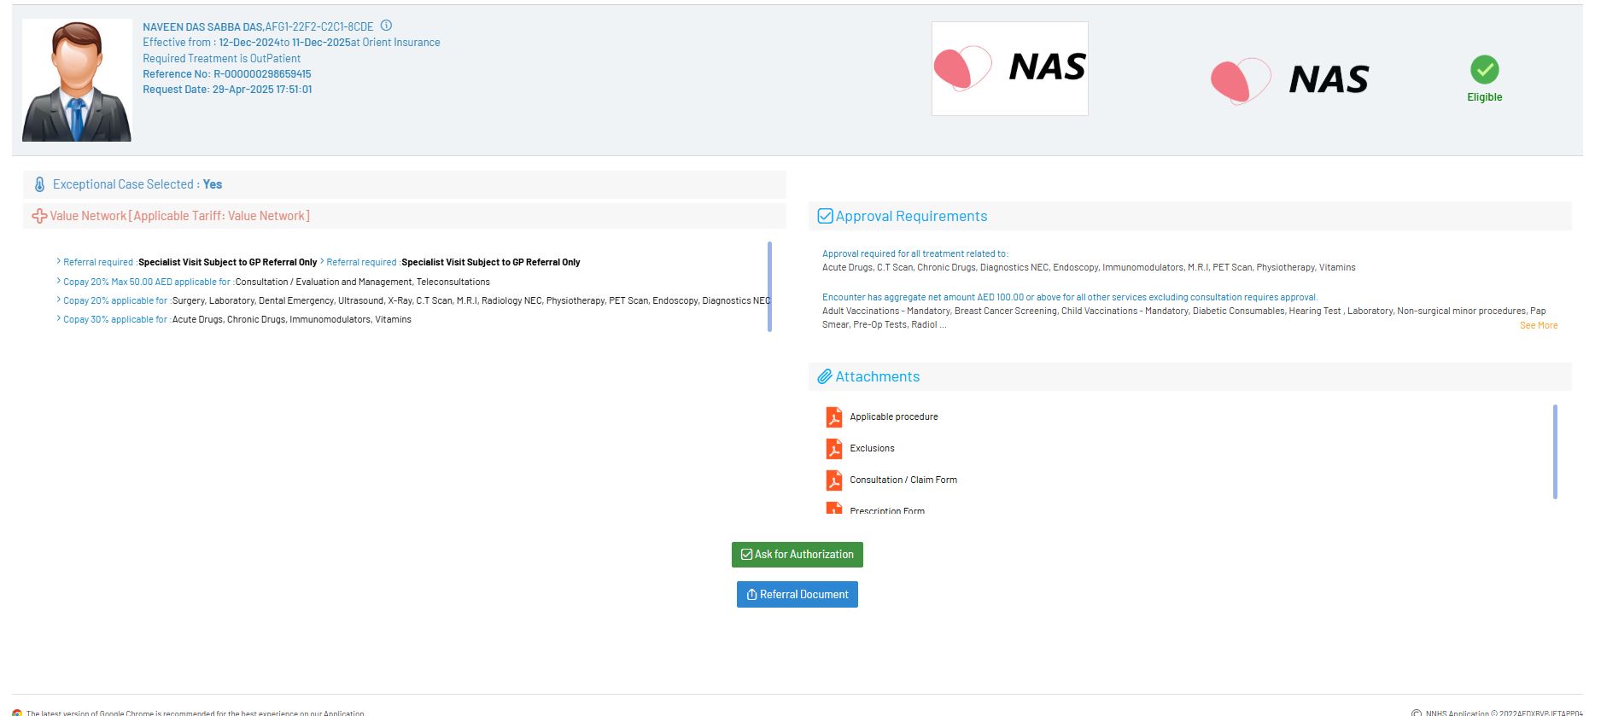Image resolution: width=1601 pixels, height=716 pixels.
Task: Click the first Referral required chevron
Action: (59, 261)
